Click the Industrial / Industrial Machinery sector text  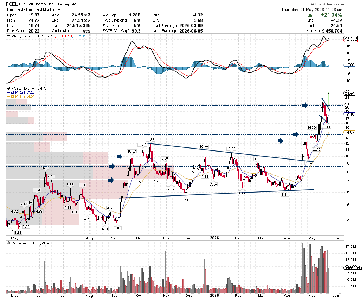coord(34,10)
